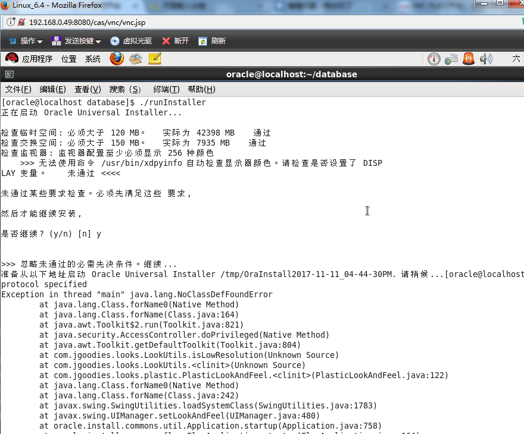
Task: Click the 虚拟光驱 button
Action: tap(131, 41)
